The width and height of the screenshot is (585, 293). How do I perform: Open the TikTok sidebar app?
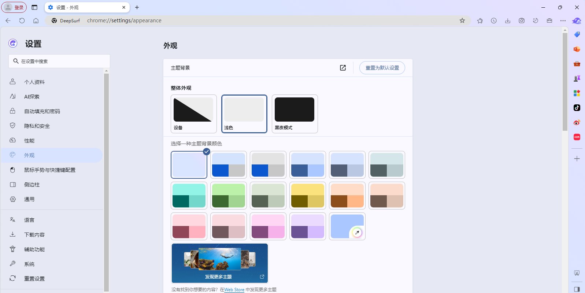(577, 108)
